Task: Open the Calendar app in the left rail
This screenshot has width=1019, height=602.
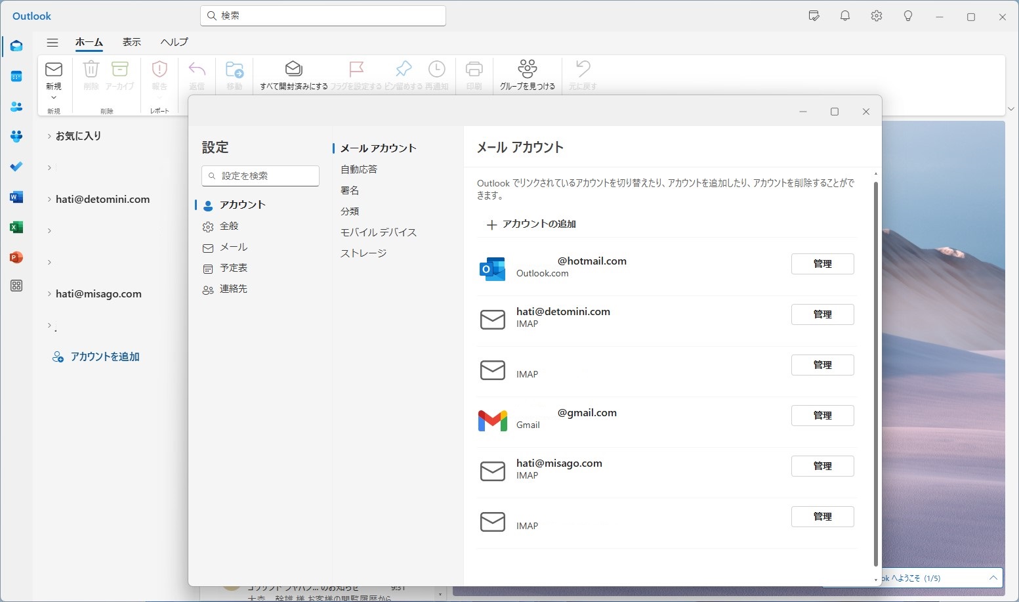Action: pos(16,76)
